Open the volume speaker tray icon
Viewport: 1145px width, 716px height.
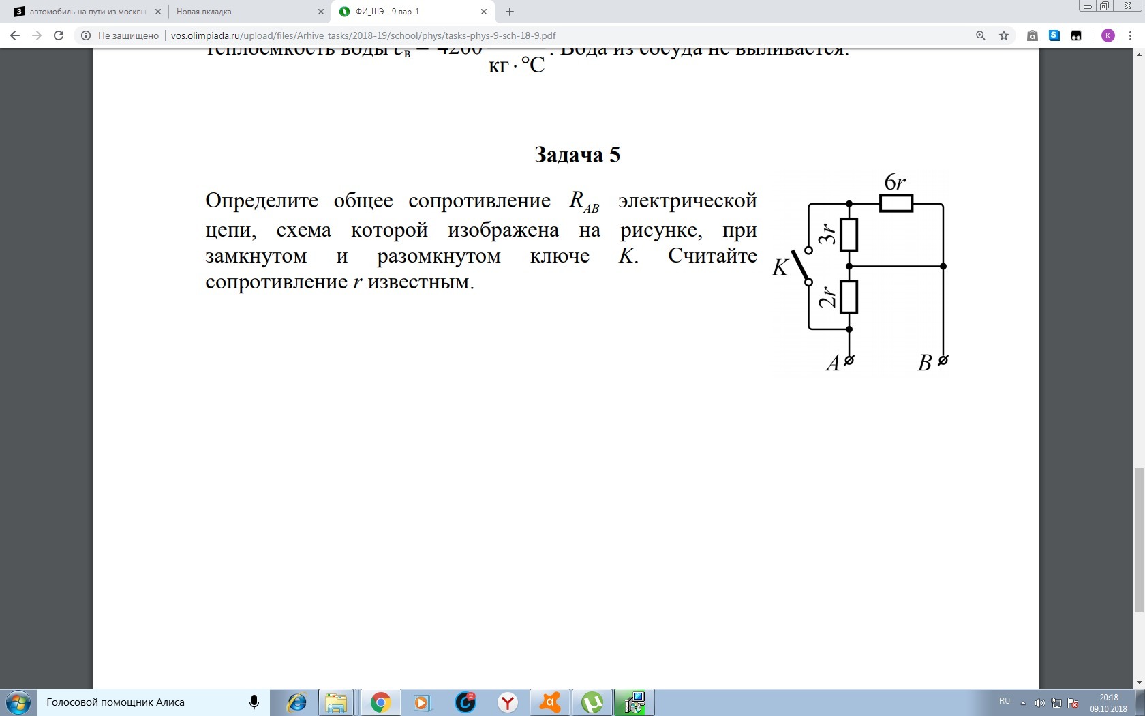pyautogui.click(x=1039, y=703)
